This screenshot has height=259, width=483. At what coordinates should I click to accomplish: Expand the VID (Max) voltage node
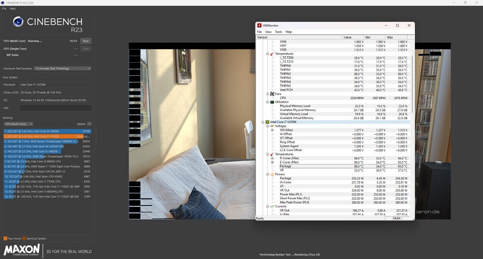click(x=273, y=130)
